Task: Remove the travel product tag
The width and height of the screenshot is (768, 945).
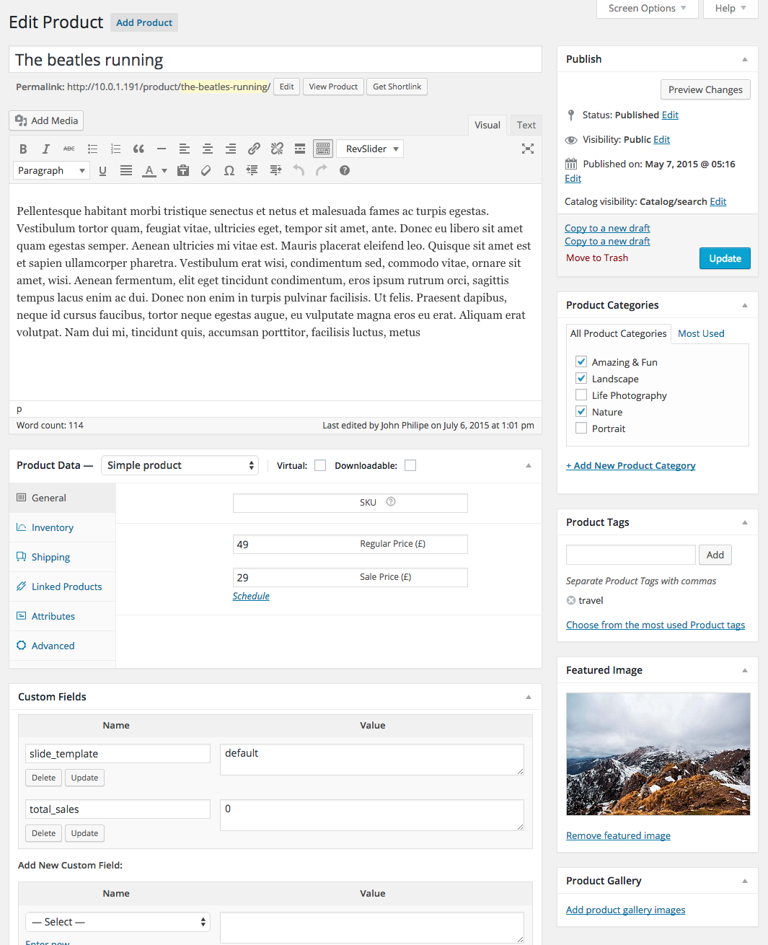Action: [571, 600]
